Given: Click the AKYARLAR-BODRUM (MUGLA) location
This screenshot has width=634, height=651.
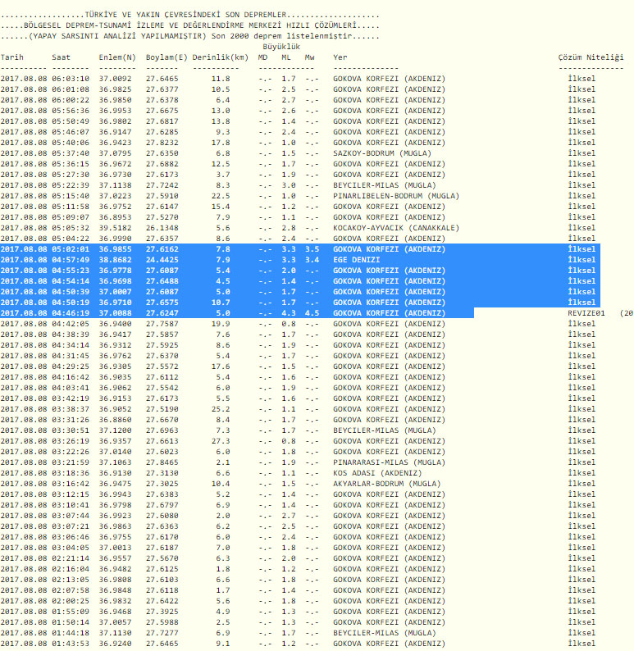Looking at the screenshot, I should tap(385, 484).
